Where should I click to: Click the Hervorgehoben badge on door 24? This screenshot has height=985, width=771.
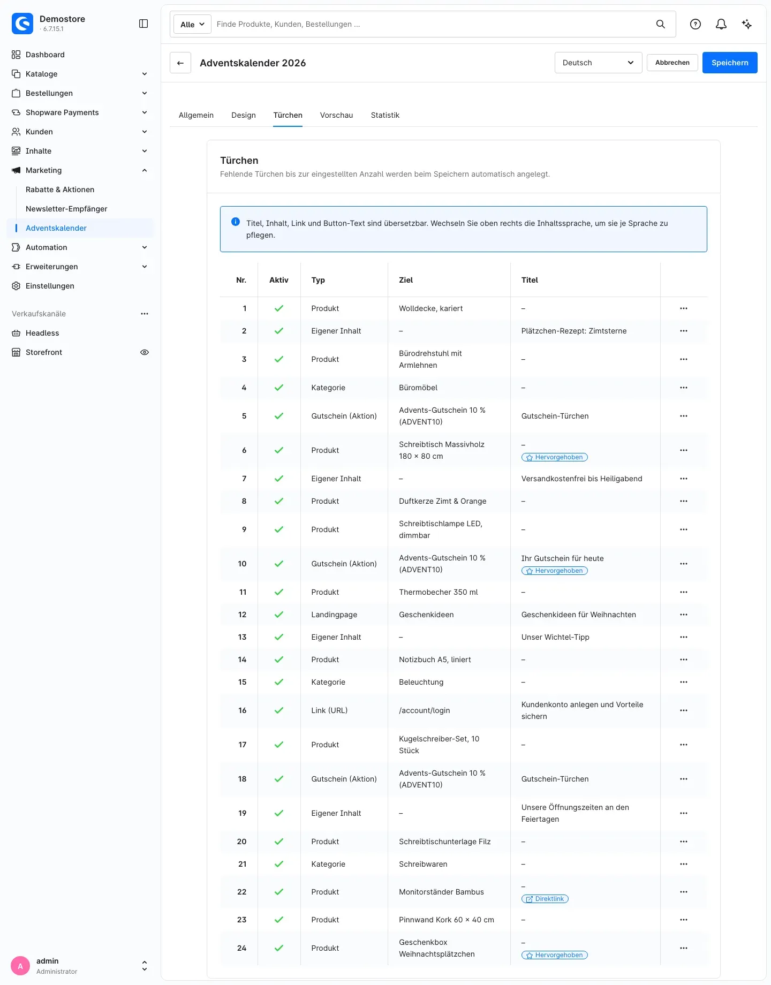tap(555, 955)
